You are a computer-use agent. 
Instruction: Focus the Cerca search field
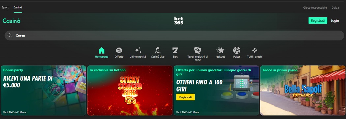tap(174, 36)
